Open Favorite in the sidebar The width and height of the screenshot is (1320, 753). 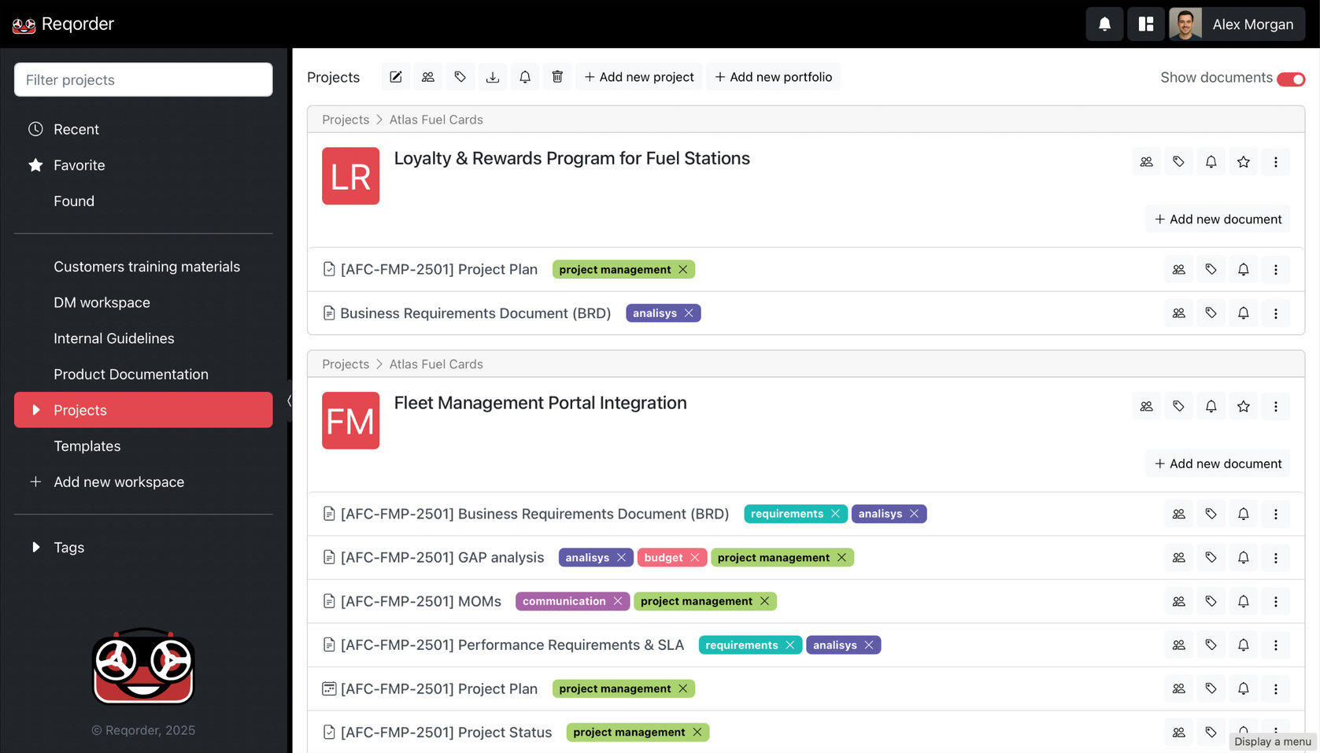143,165
